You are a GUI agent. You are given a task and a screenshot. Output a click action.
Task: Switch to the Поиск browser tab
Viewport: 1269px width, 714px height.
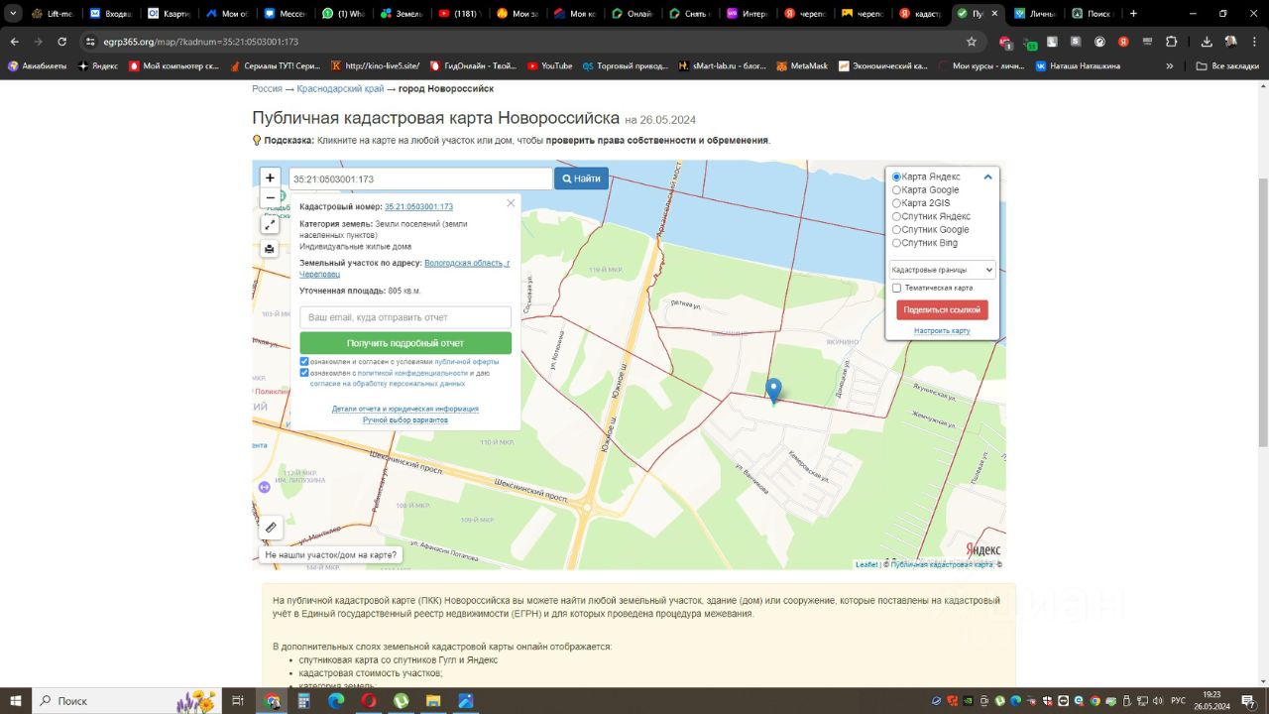coord(1092,14)
